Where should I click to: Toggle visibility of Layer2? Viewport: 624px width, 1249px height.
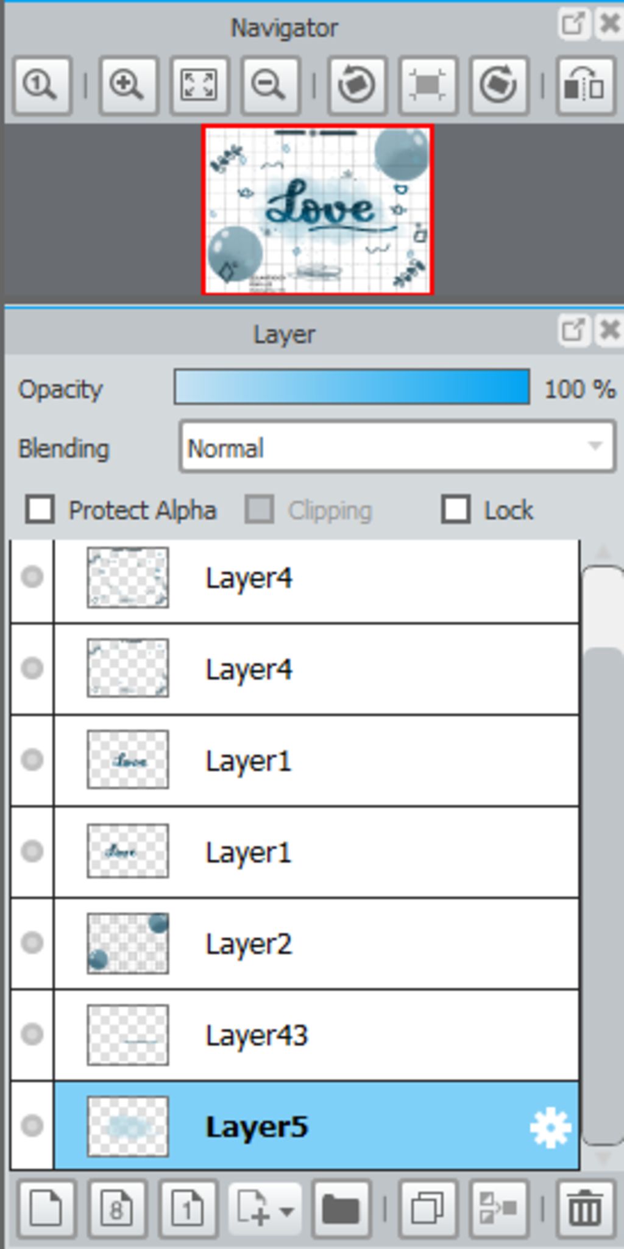pyautogui.click(x=32, y=943)
